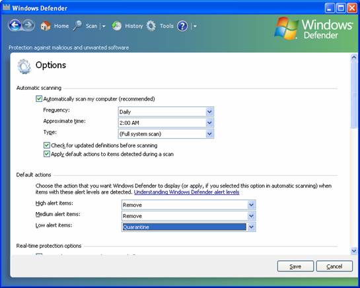Minimize the Windows Defender window
360x288 pixels.
pyautogui.click(x=330, y=9)
